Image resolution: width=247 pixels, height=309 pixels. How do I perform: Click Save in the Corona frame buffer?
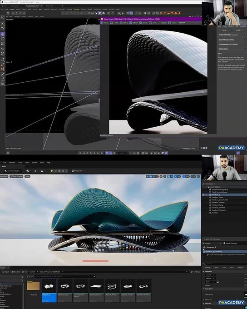[104, 23]
